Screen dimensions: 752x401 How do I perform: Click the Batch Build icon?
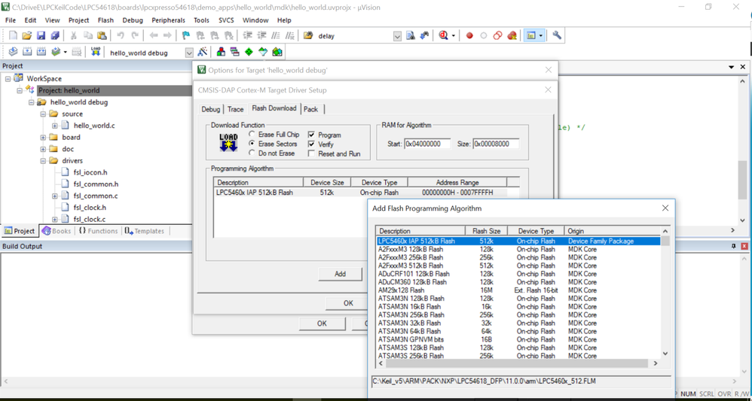(x=56, y=52)
